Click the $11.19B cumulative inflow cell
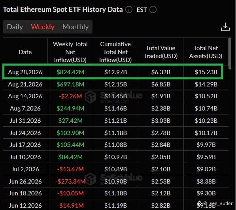236x210 pixels. pyautogui.click(x=115, y=206)
